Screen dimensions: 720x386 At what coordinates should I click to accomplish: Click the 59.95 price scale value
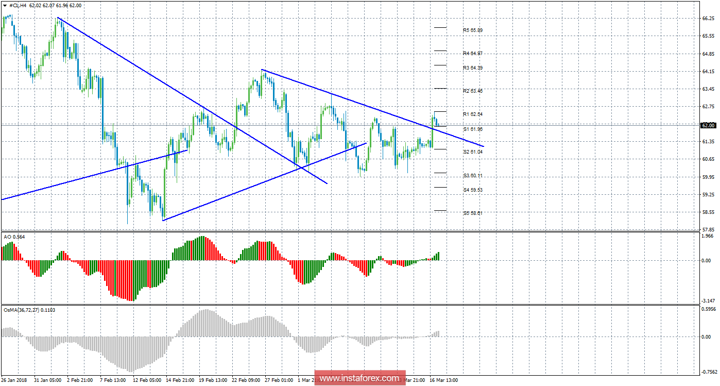click(x=708, y=177)
